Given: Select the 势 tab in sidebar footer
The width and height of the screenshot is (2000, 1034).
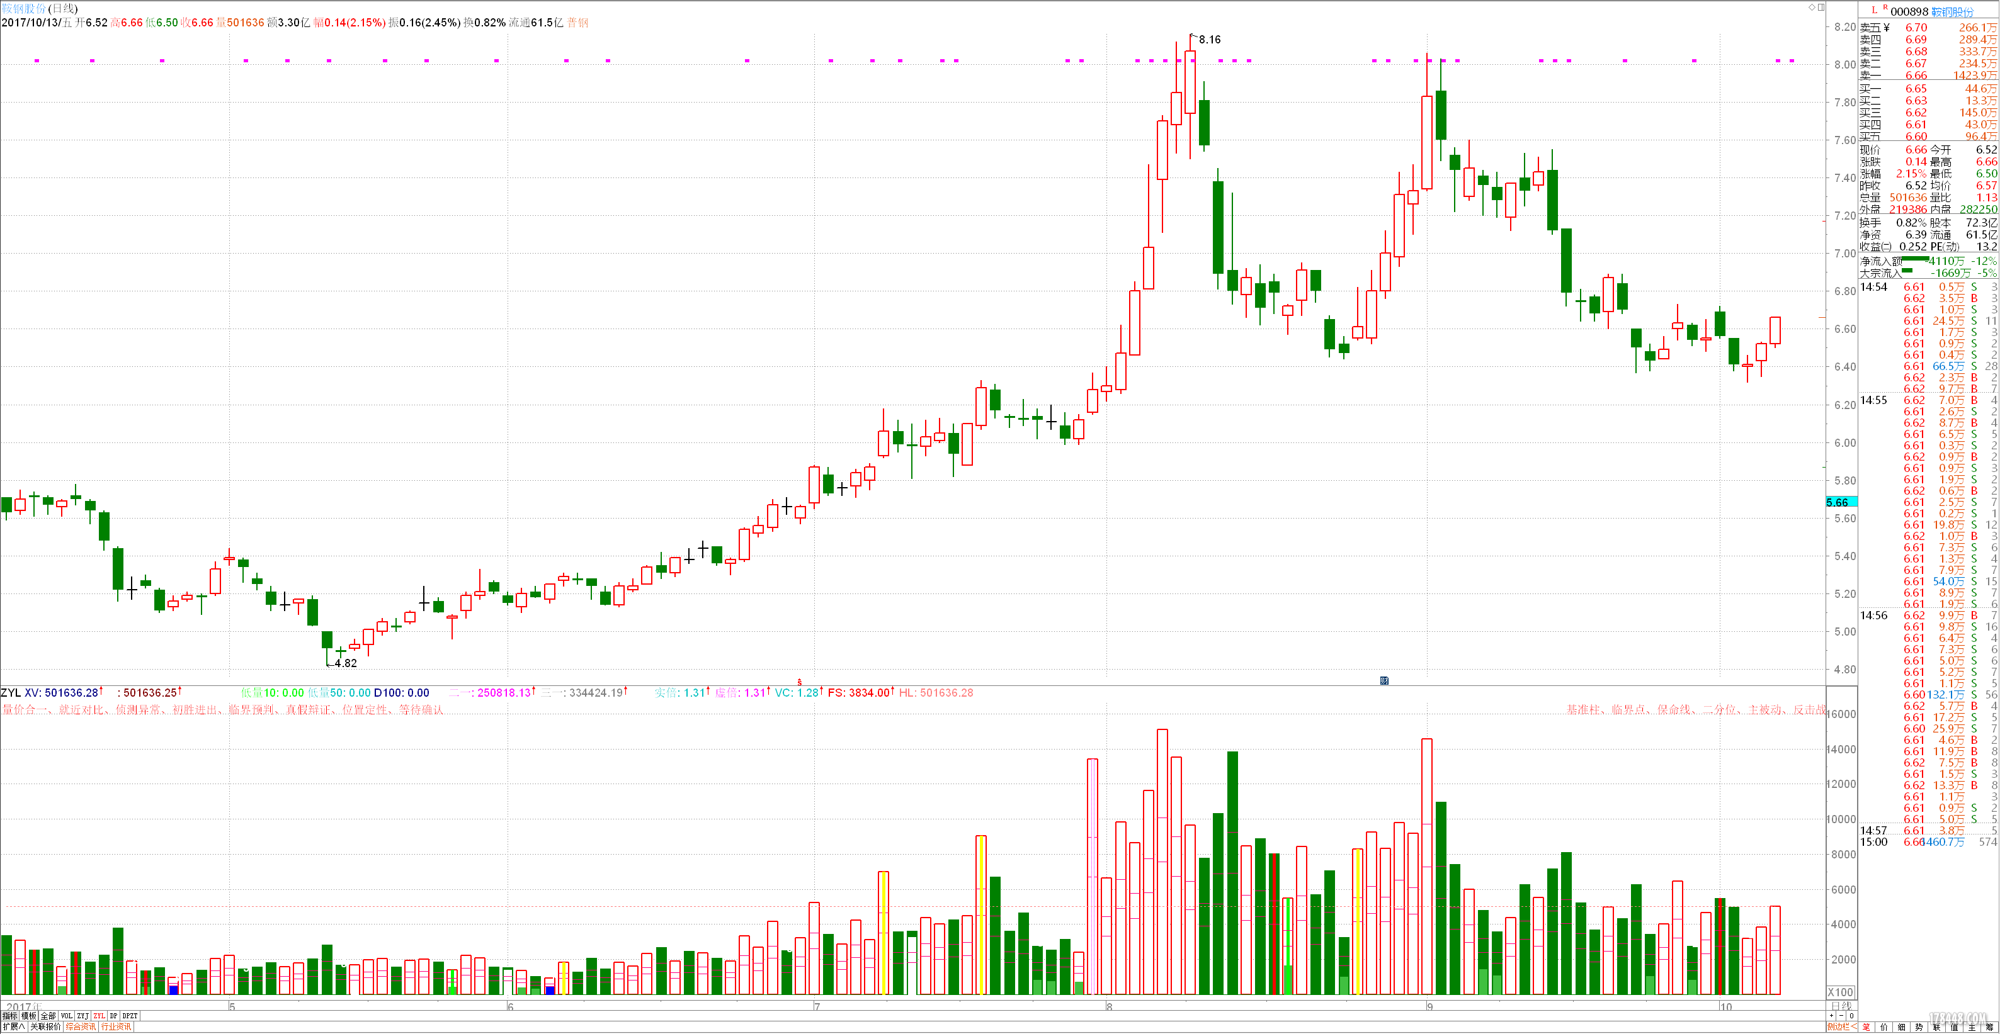Looking at the screenshot, I should (1919, 1026).
